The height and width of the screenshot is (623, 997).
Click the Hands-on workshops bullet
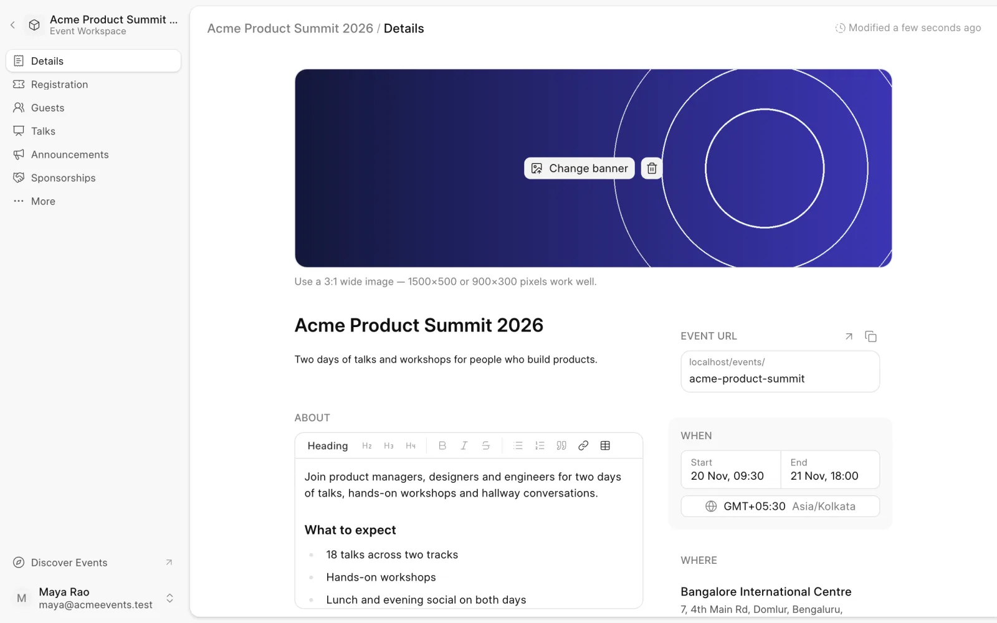pyautogui.click(x=381, y=578)
